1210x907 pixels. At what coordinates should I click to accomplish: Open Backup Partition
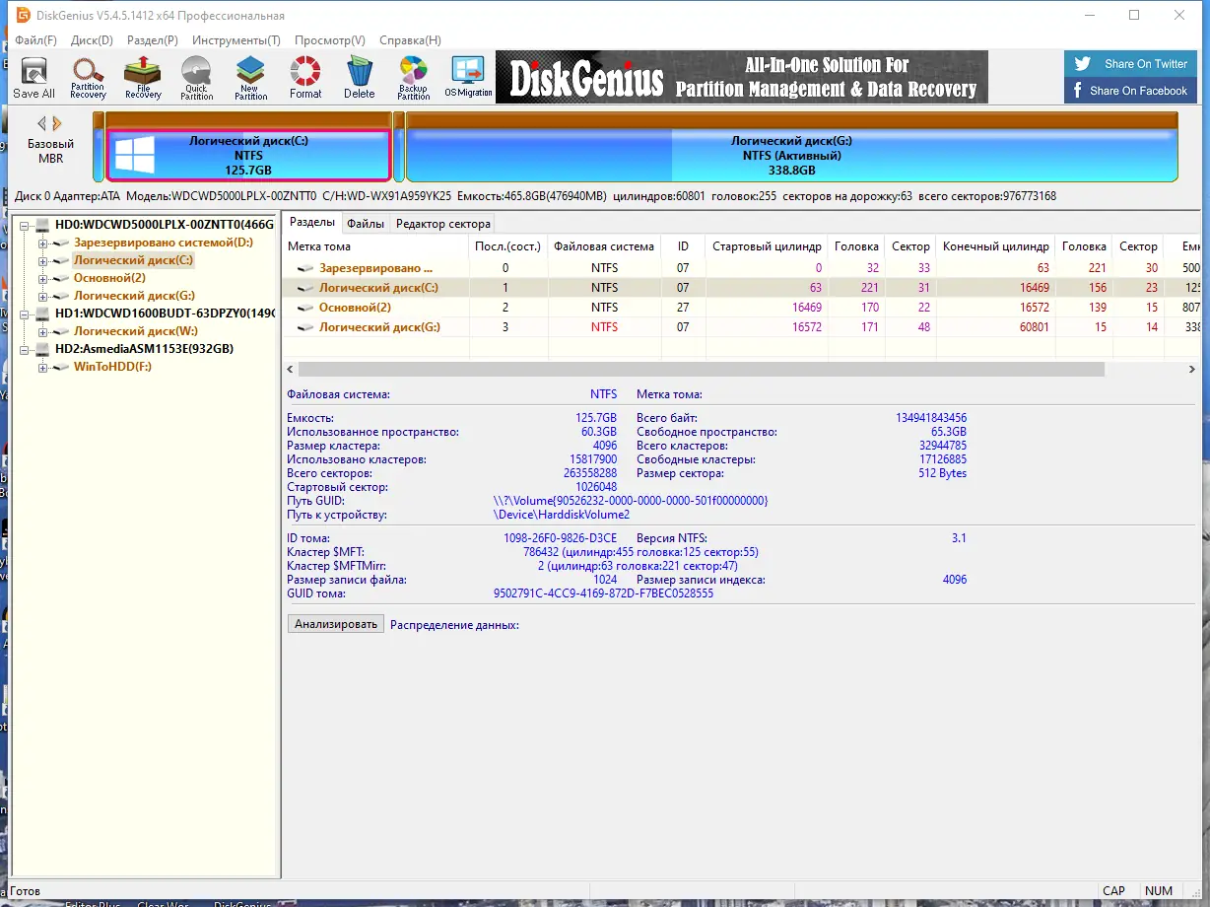click(x=413, y=77)
